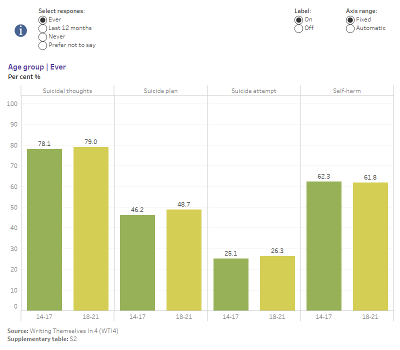The image size is (400, 350).
Task: Select the 46.2 suicide plan bar
Action: point(137,262)
